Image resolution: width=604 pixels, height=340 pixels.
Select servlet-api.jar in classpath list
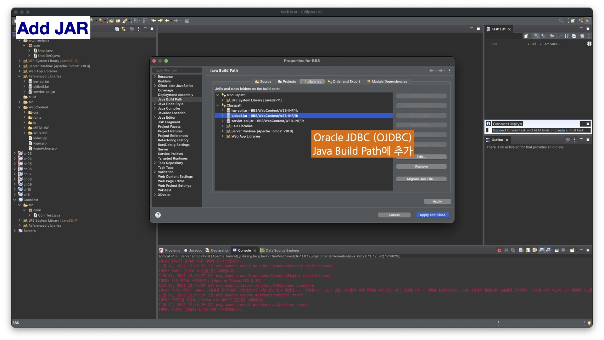point(268,121)
